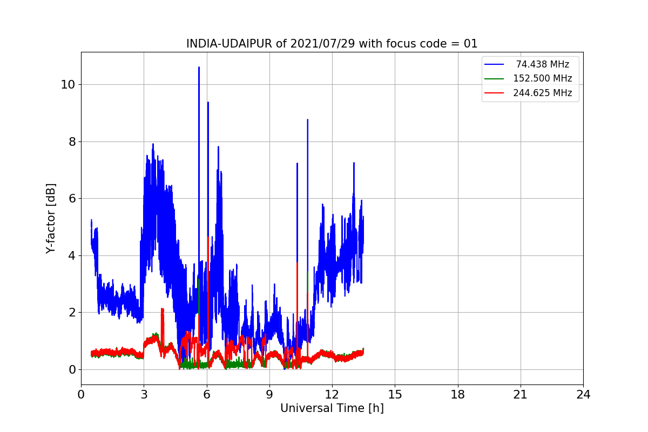Click x-axis tick label 21

tap(520, 395)
